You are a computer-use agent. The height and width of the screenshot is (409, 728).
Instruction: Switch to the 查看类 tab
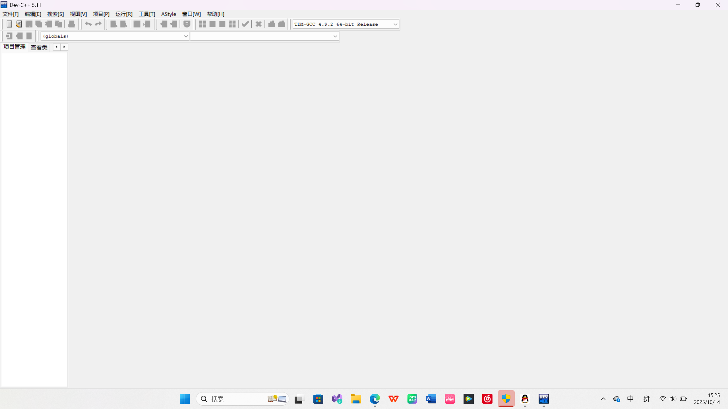39,47
